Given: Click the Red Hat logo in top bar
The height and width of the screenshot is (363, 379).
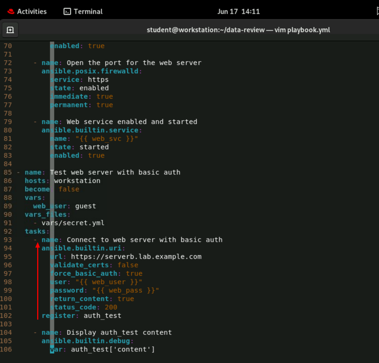Looking at the screenshot, I should pos(11,11).
